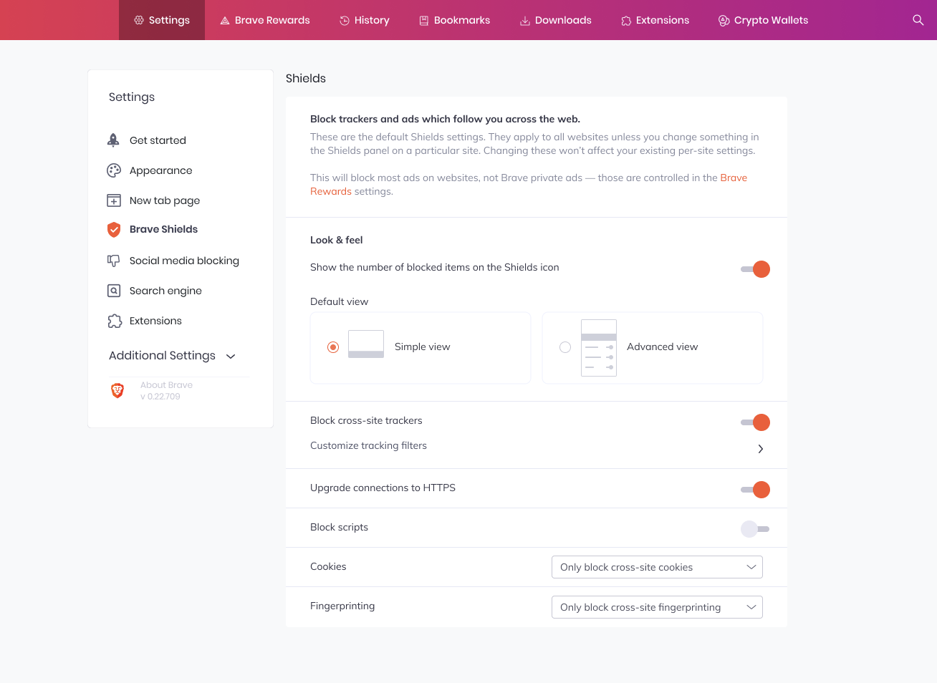The height and width of the screenshot is (683, 937).
Task: Enable the Block scripts toggle
Action: point(755,529)
